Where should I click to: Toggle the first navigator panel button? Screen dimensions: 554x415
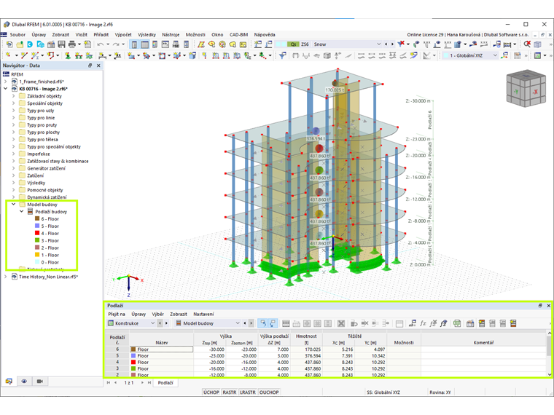point(134,44)
